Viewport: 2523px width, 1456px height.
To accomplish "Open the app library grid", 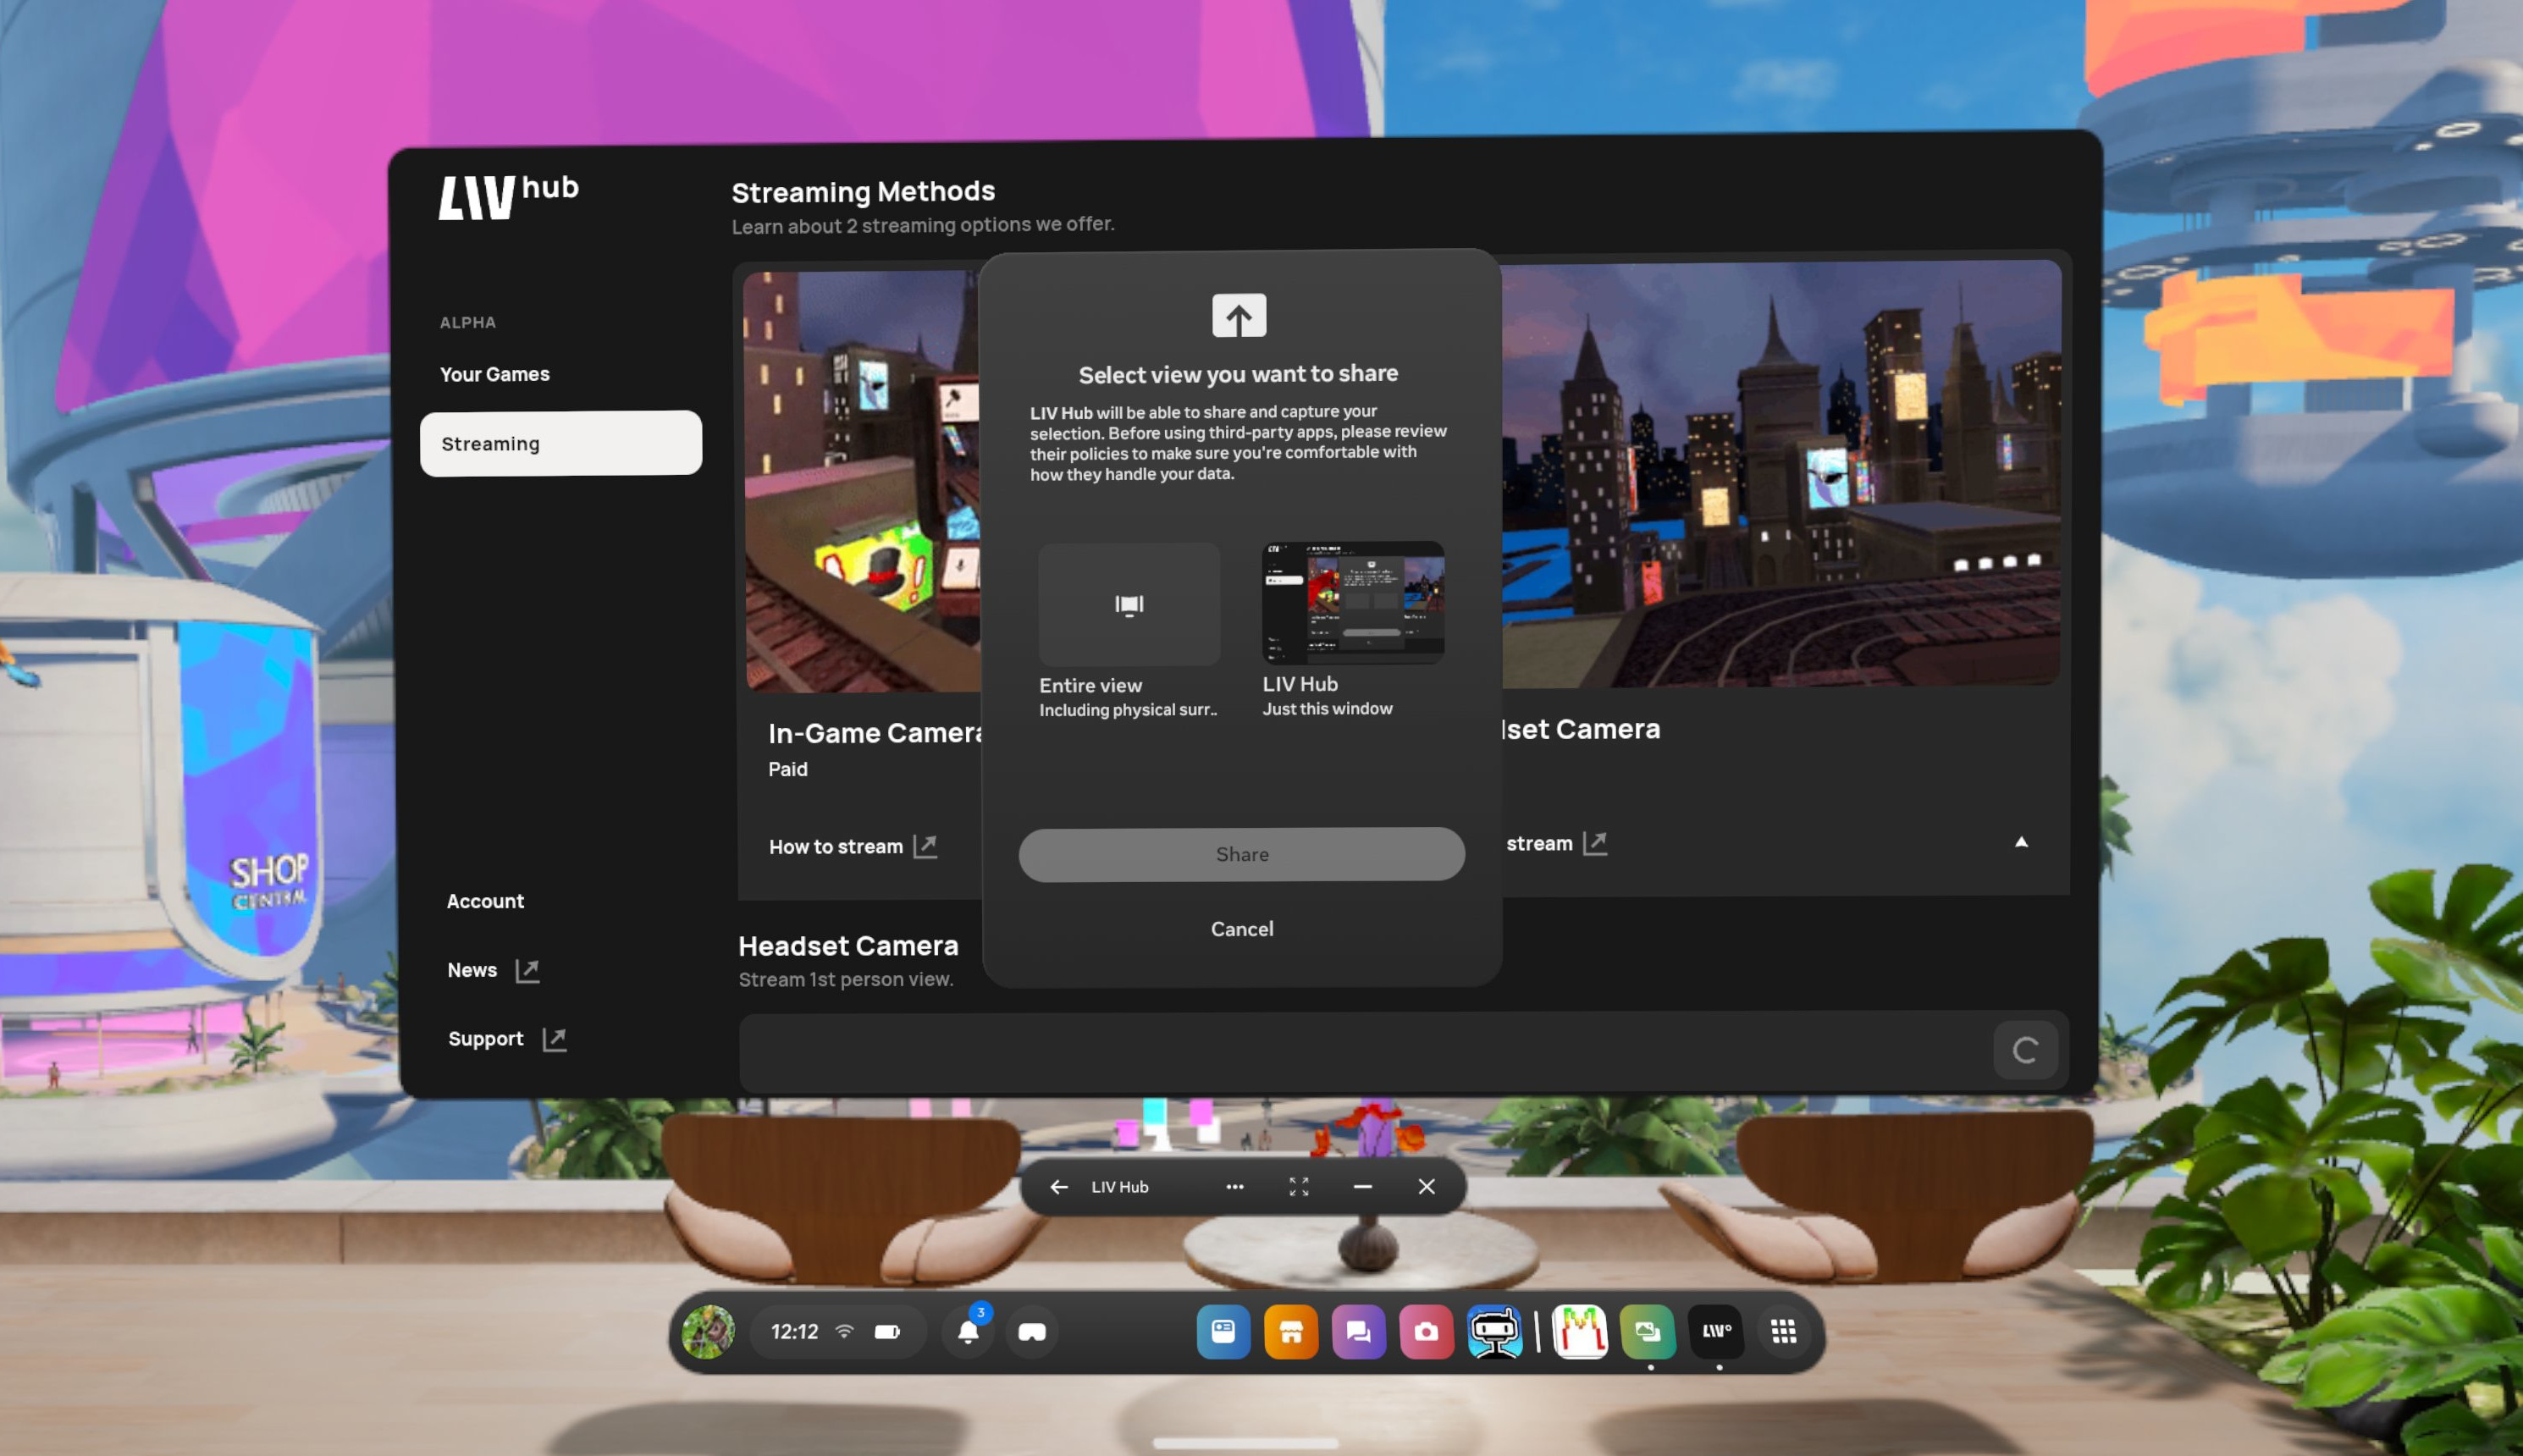I will tap(1783, 1331).
